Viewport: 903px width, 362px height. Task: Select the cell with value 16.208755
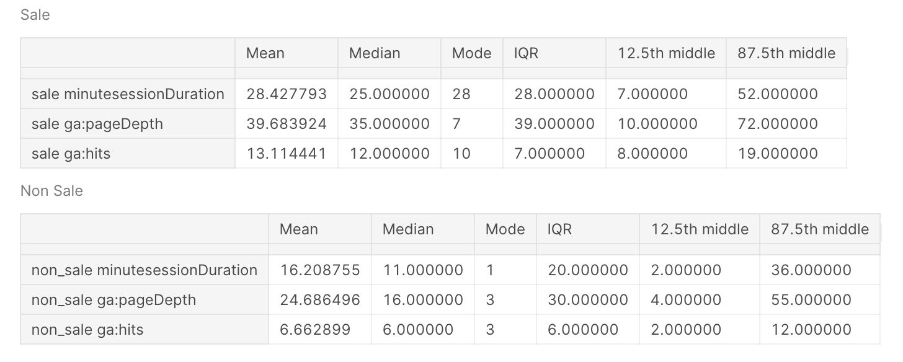click(320, 270)
